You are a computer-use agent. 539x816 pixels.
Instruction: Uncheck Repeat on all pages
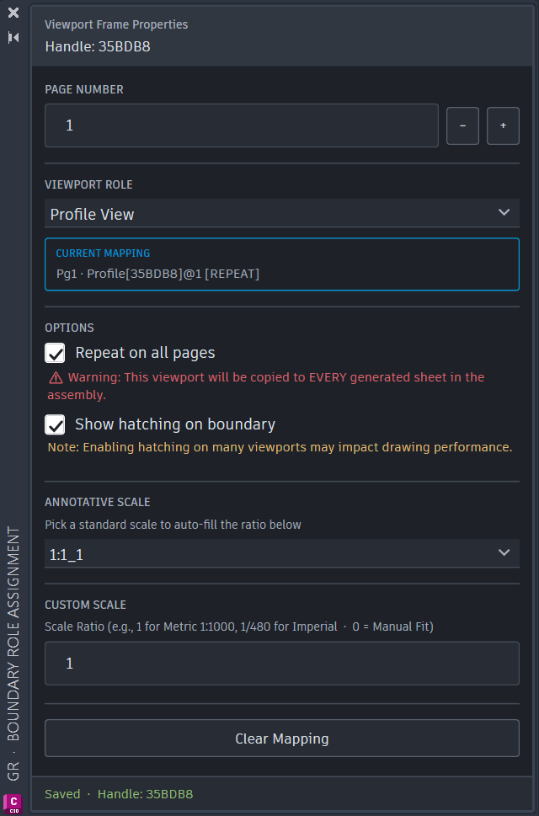[x=55, y=354]
